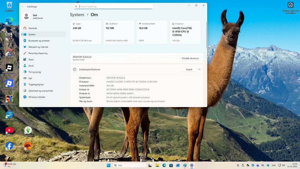Open Bluetooth og enheder settings
The height and width of the screenshot is (169, 300).
point(39,41)
